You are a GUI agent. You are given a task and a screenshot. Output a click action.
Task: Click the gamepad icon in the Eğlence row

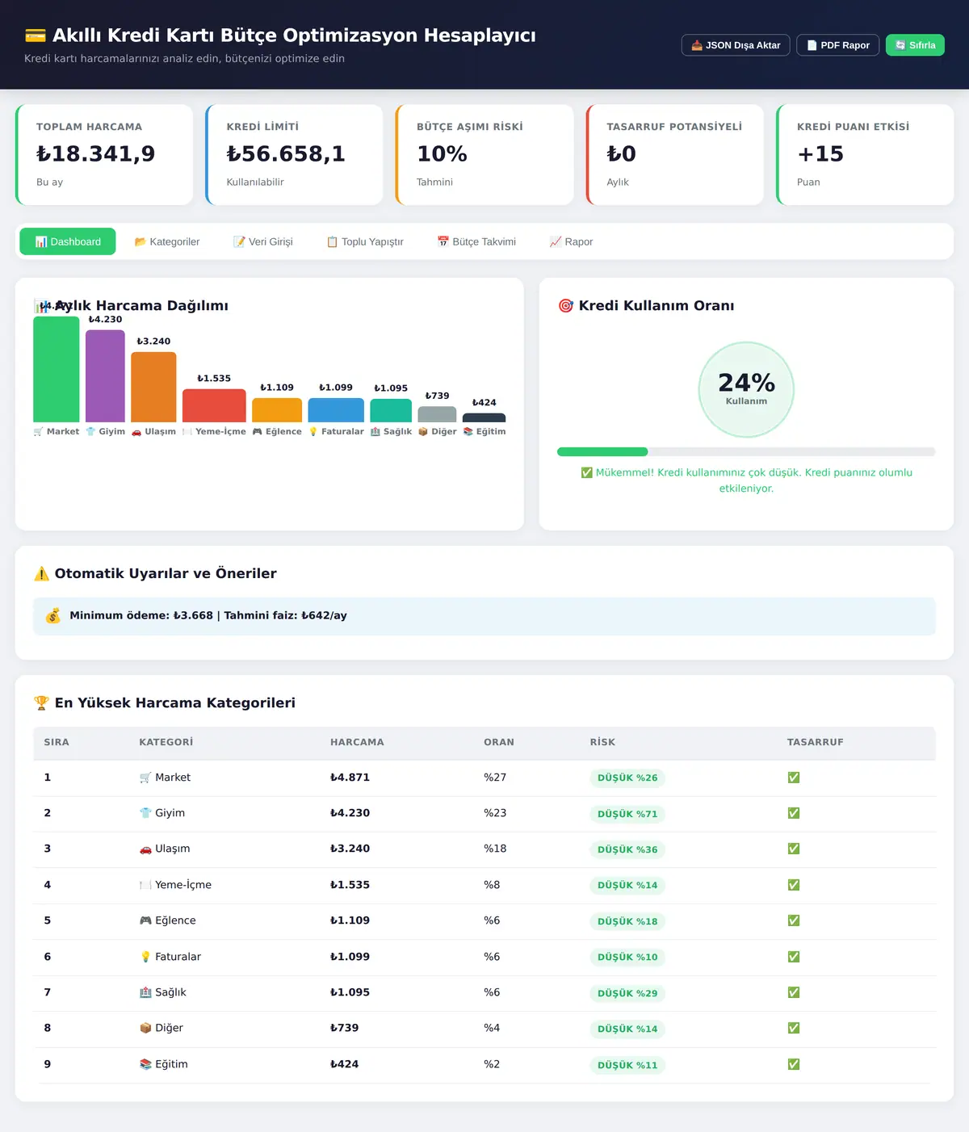coord(145,920)
